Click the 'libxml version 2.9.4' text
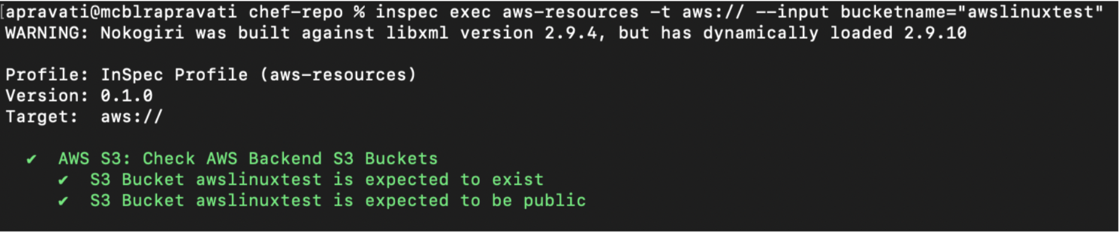This screenshot has height=234, width=1119. coord(495,33)
